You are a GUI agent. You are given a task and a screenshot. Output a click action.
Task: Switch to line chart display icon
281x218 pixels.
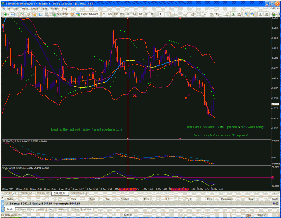pos(239,14)
